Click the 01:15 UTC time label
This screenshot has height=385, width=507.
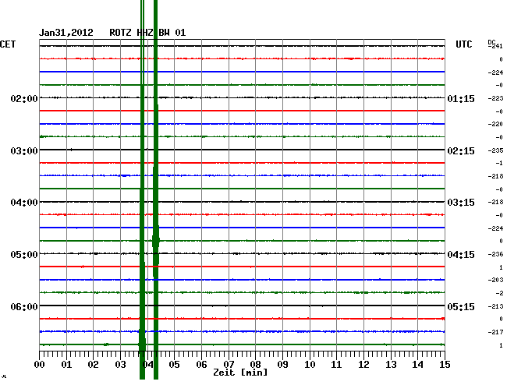(x=461, y=98)
